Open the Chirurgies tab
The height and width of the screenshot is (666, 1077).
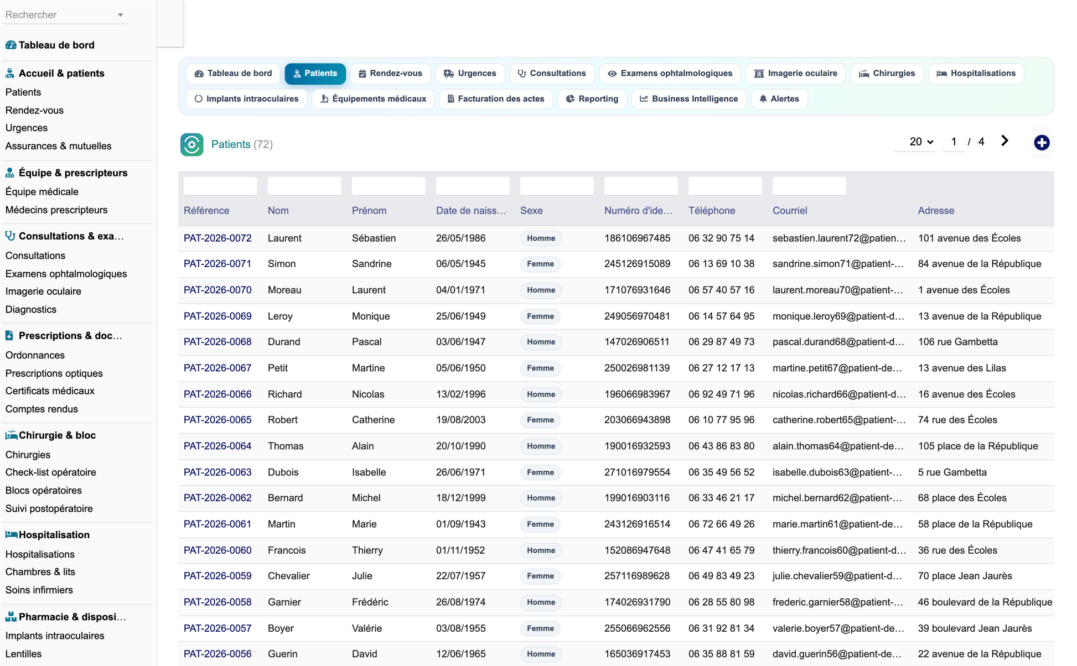887,74
